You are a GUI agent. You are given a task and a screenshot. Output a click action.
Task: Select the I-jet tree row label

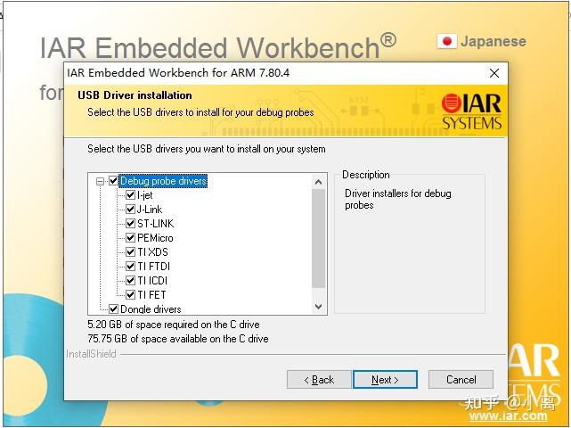click(145, 195)
